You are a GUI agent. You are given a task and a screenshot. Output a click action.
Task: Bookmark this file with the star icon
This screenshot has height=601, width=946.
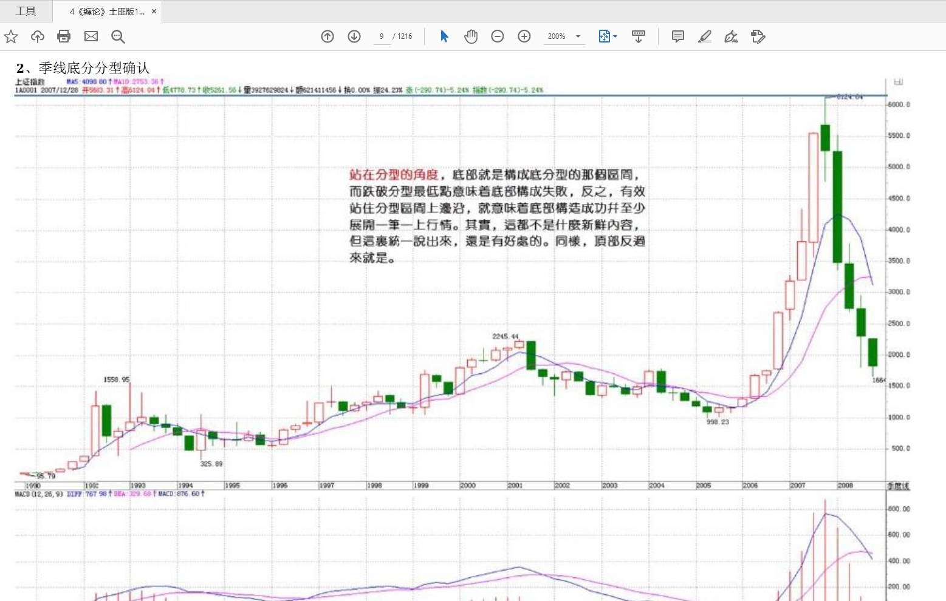click(x=11, y=36)
